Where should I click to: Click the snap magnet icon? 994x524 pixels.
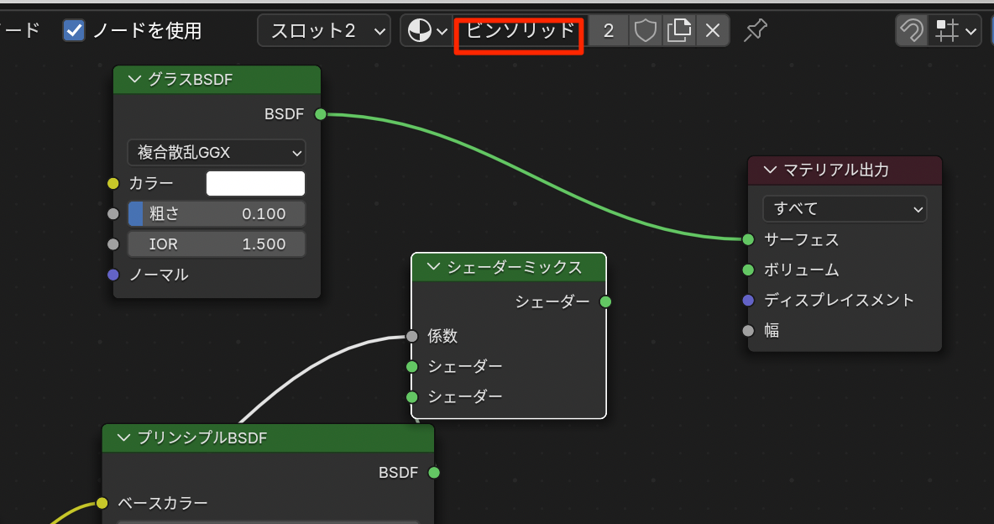911,32
